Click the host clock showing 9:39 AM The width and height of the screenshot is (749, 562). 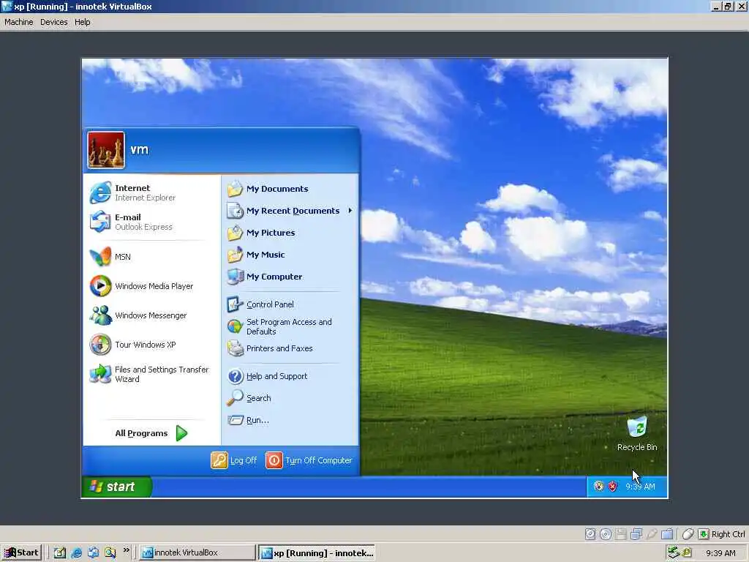click(720, 553)
